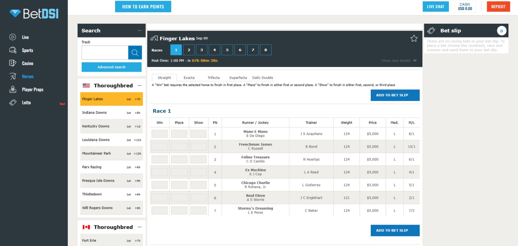
Task: Toggle Show box for Mano E Mano
Action: pyautogui.click(x=199, y=134)
